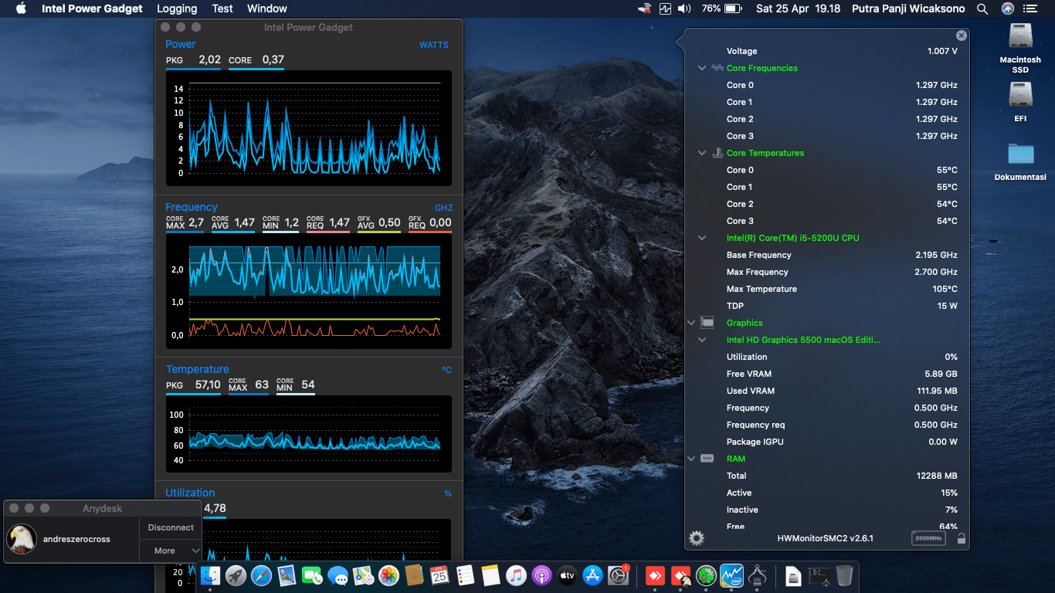This screenshot has height=593, width=1055.
Task: Open FaceTime from the dock
Action: pos(312,575)
